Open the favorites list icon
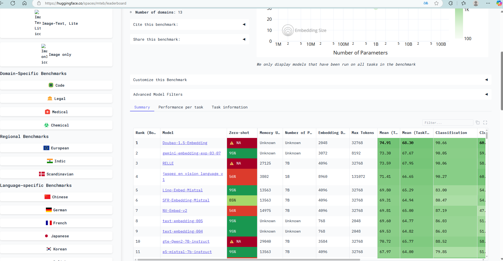 point(464,3)
